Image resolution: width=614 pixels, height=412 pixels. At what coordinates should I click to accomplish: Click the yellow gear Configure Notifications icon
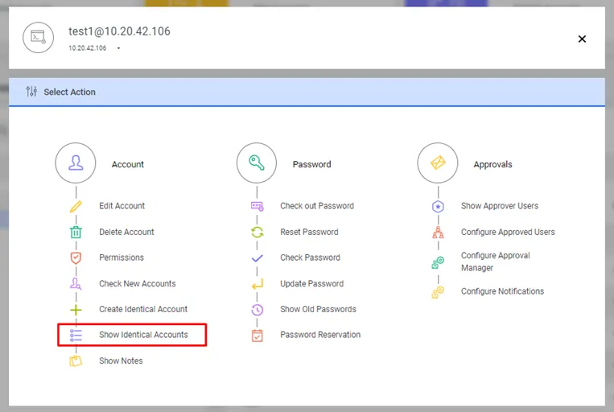point(438,292)
